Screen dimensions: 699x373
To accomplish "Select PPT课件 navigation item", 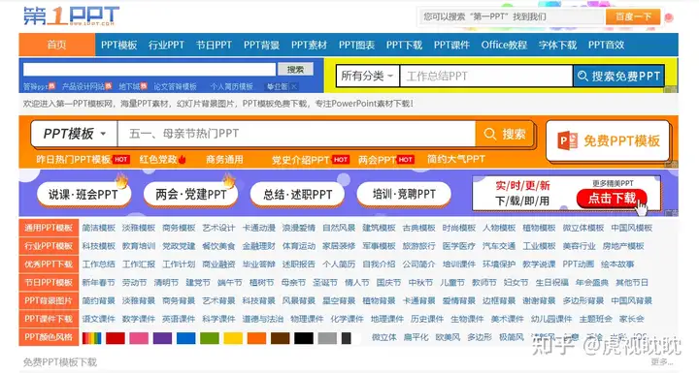I will pyautogui.click(x=451, y=45).
